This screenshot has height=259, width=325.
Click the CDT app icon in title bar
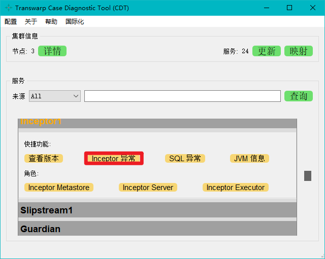[x=9, y=8]
